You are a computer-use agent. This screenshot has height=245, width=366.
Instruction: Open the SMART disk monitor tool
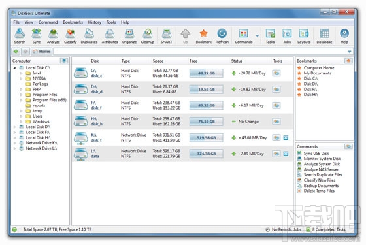[167, 36]
